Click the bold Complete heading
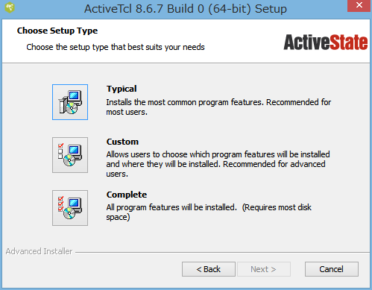 [x=127, y=195]
